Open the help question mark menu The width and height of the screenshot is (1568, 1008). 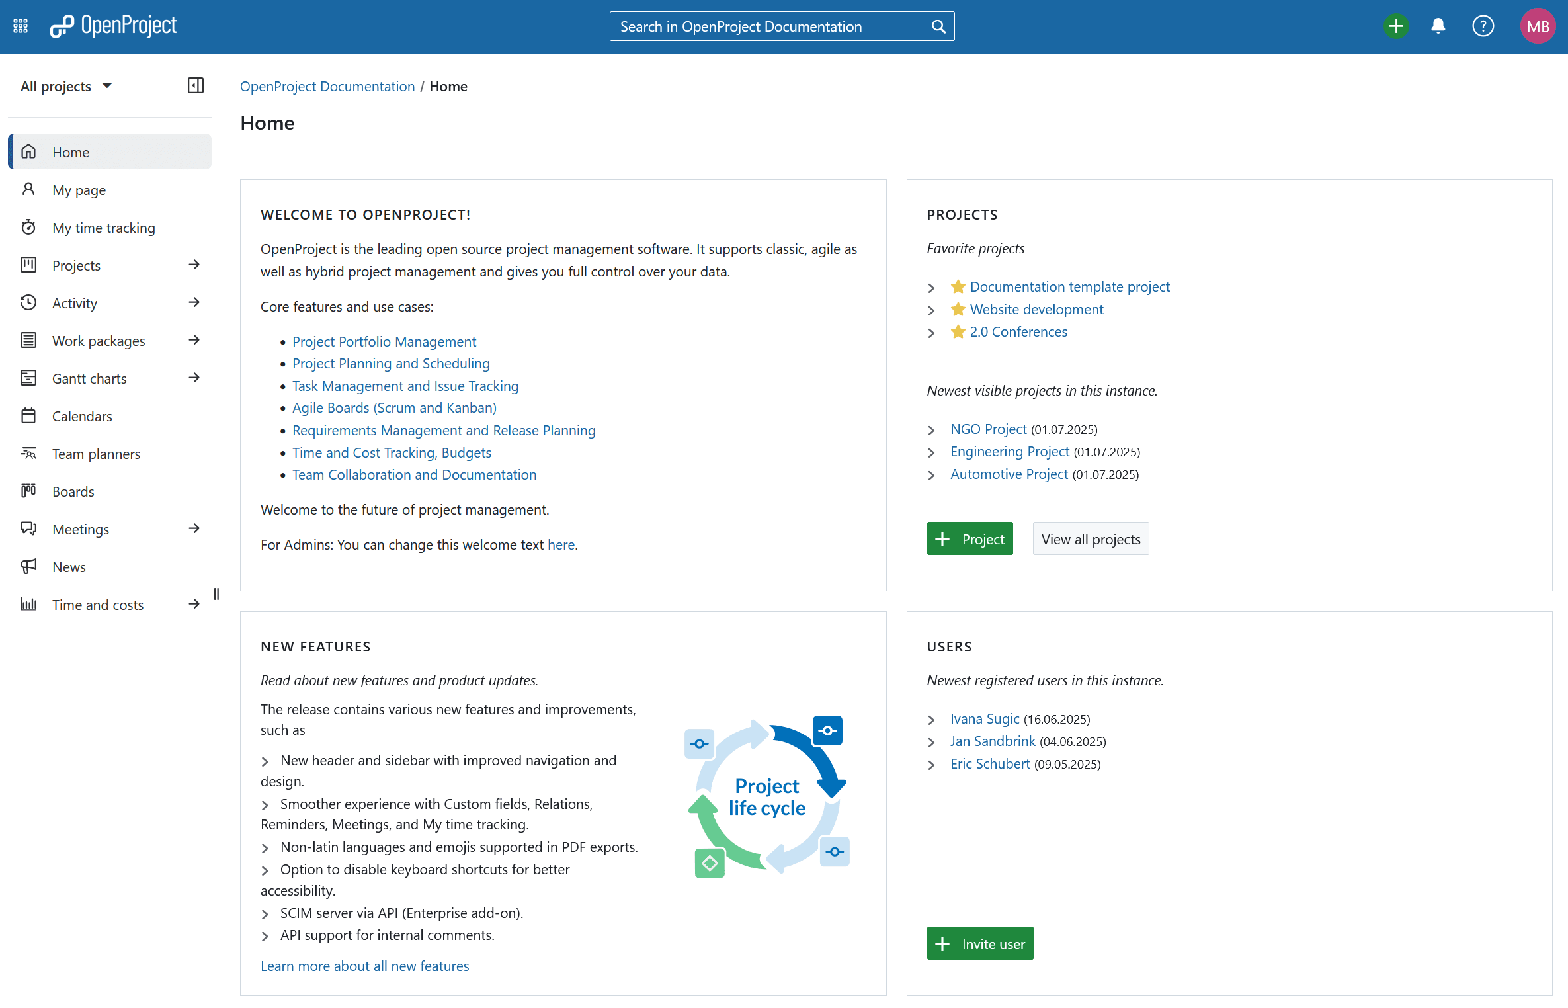coord(1483,26)
